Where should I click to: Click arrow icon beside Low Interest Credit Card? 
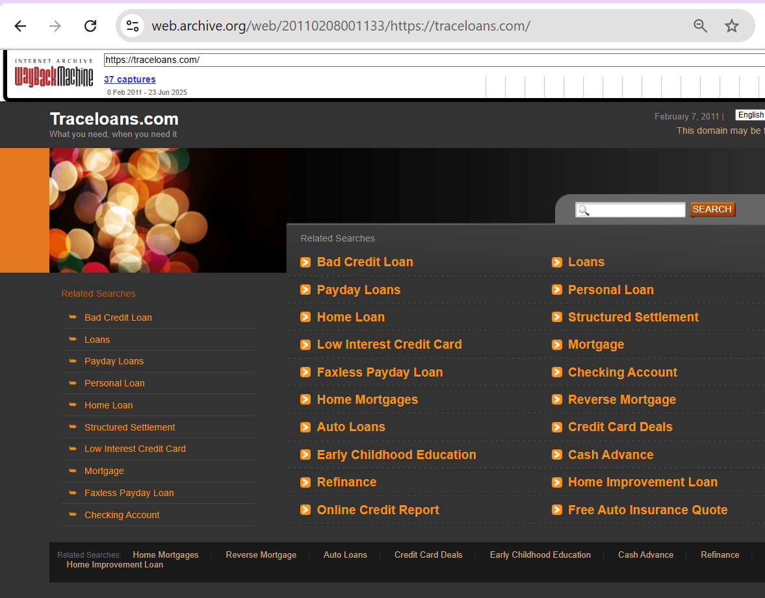(x=305, y=345)
